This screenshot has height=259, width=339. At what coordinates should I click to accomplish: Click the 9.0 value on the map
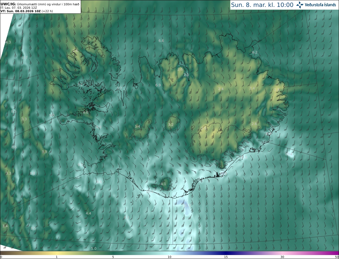point(52,115)
